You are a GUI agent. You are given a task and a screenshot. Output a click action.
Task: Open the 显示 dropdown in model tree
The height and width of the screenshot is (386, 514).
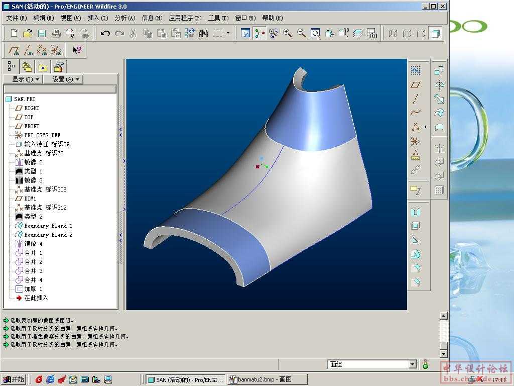23,79
